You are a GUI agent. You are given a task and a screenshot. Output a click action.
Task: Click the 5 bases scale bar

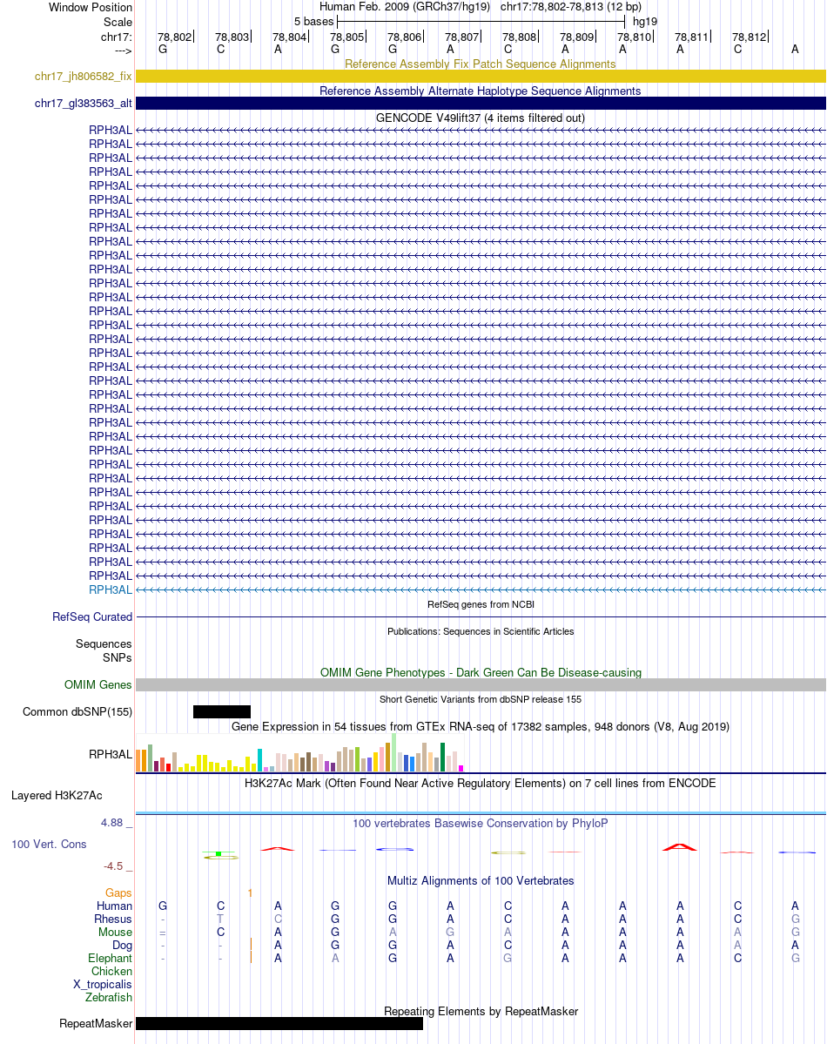481,22
